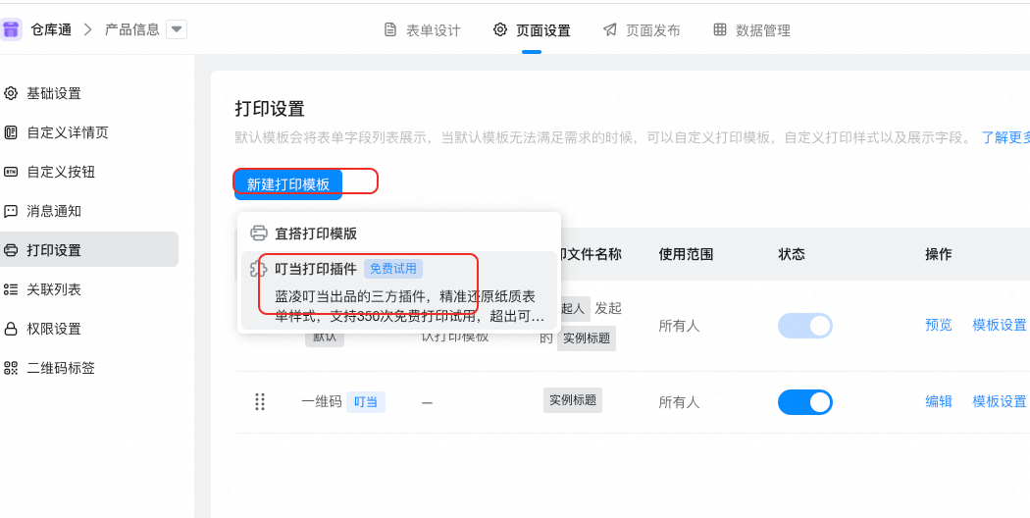Choose 宜搭打印模版 from the popup menu
The height and width of the screenshot is (518, 1030).
pyautogui.click(x=398, y=233)
